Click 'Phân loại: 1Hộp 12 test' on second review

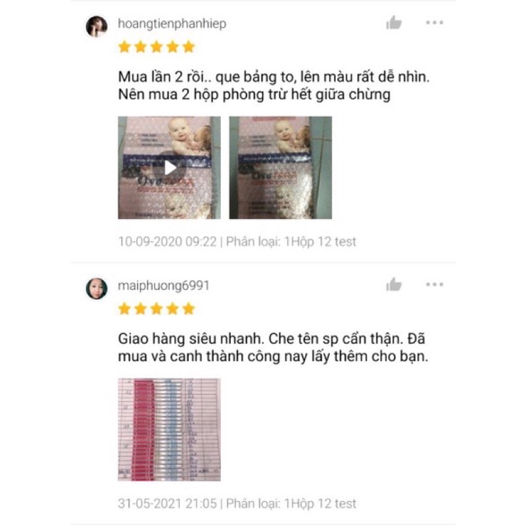coord(291,504)
